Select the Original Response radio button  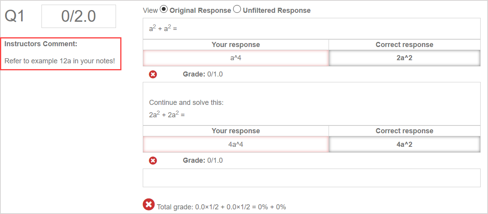pyautogui.click(x=164, y=9)
